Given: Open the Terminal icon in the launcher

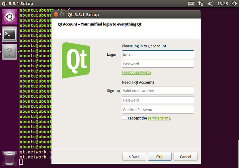Looking at the screenshot, I should coord(9,34).
